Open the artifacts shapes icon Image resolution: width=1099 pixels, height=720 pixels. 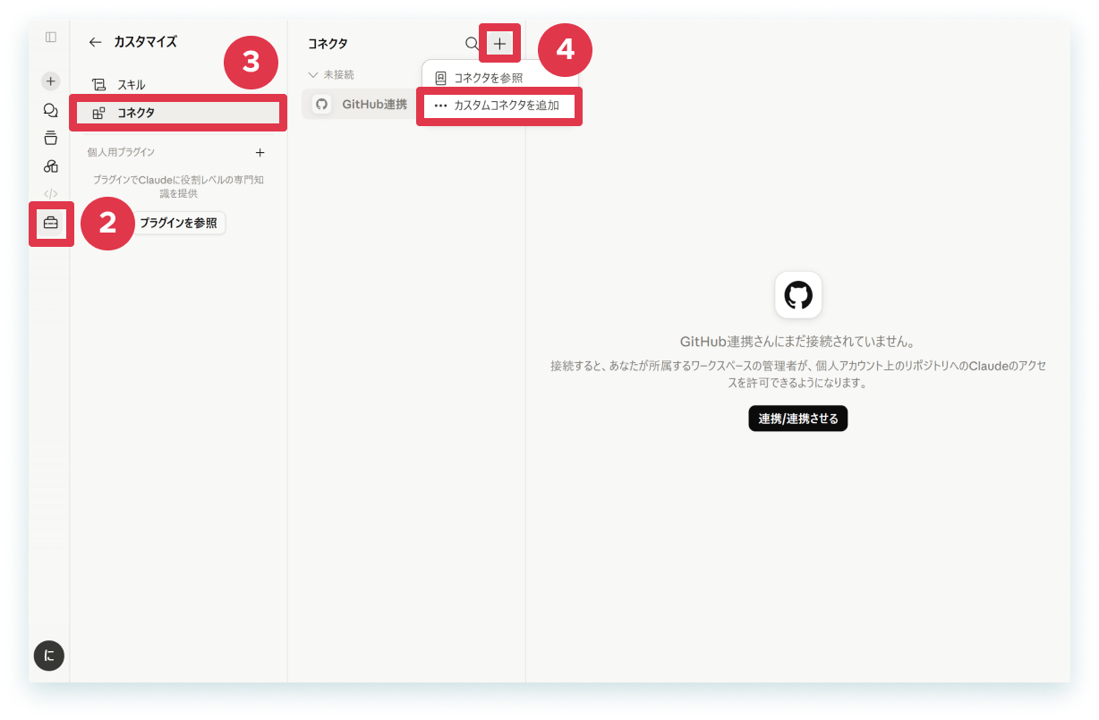point(50,166)
